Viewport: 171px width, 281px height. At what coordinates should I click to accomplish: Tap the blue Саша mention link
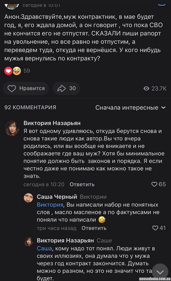(44, 248)
